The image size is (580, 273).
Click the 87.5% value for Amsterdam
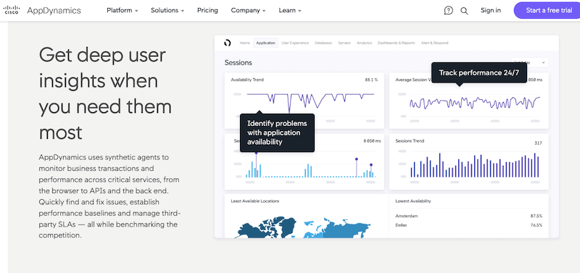[536, 216]
